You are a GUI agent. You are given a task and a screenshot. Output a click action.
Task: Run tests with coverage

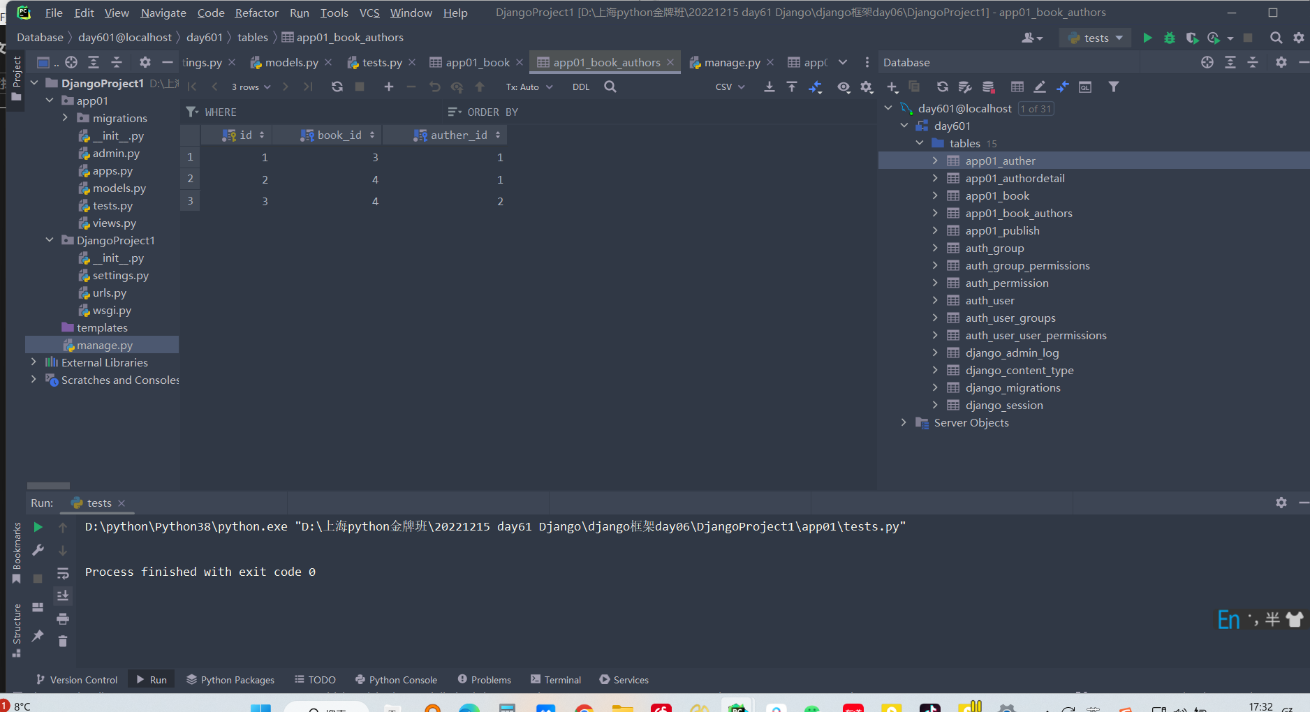[1192, 38]
